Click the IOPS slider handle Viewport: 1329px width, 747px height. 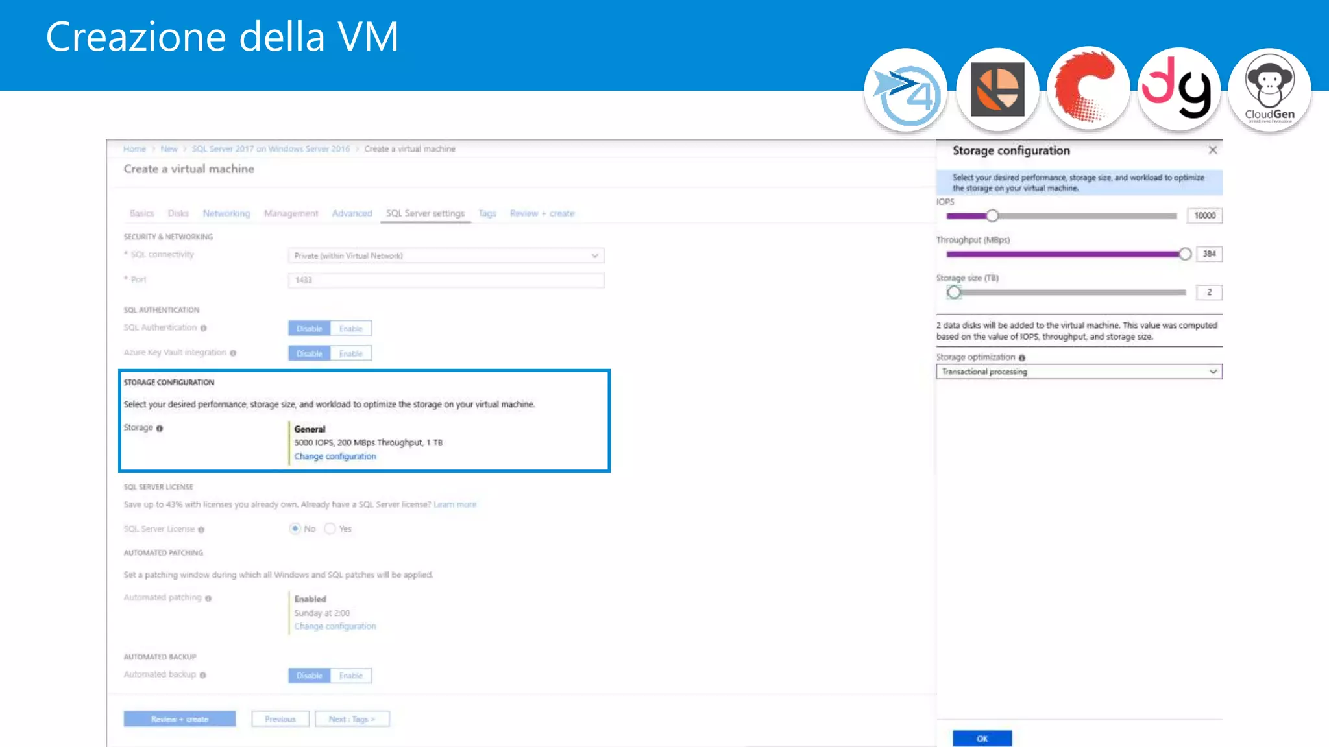coord(992,216)
